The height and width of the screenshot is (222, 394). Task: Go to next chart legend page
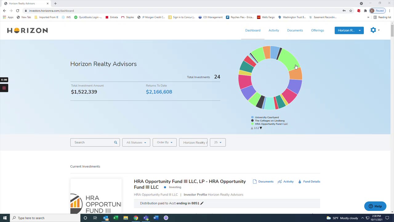[x=261, y=128]
